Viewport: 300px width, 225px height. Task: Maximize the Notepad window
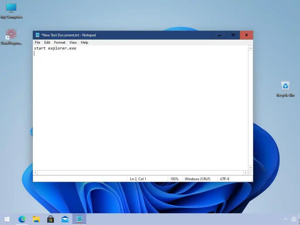[233, 35]
